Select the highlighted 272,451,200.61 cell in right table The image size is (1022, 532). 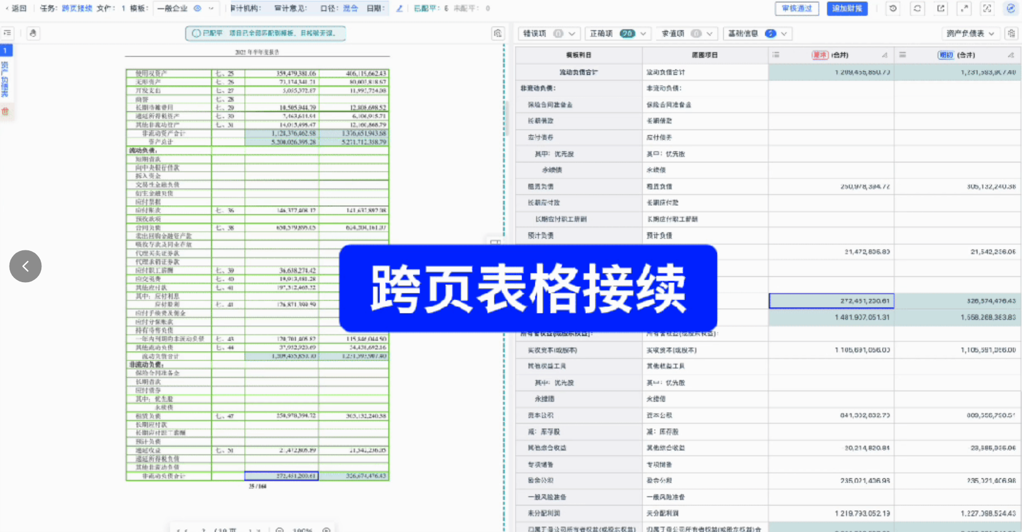click(831, 301)
